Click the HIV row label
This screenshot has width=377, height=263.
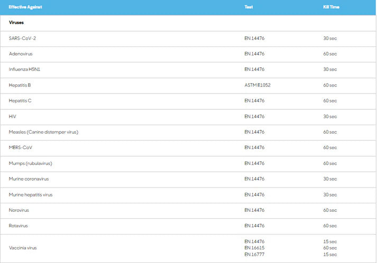(x=13, y=116)
